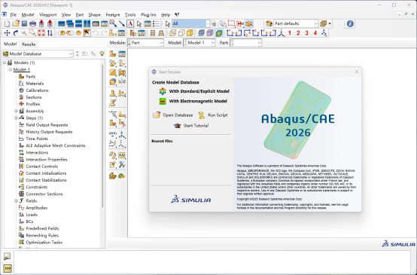This screenshot has width=417, height=275.
Task: Click the Tools wrench icon in toolbox
Action: [122, 164]
